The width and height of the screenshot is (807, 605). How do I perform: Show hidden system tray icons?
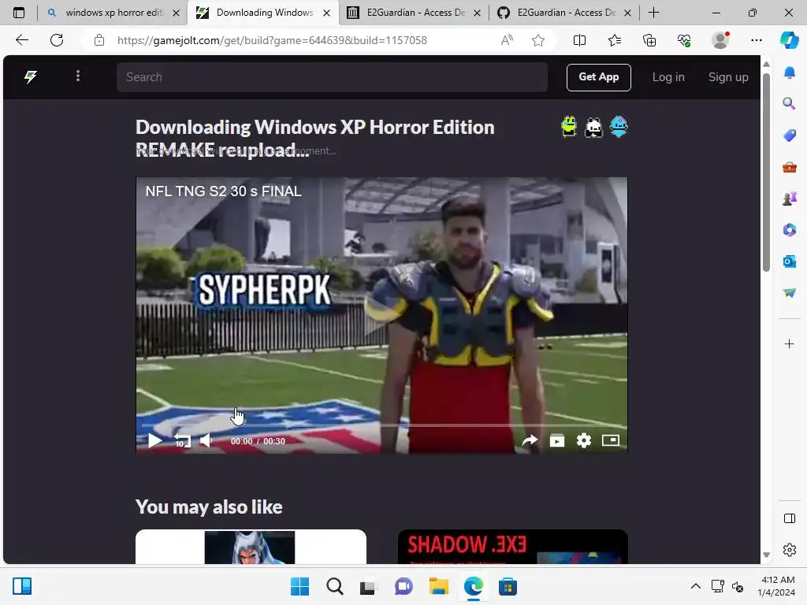click(695, 586)
